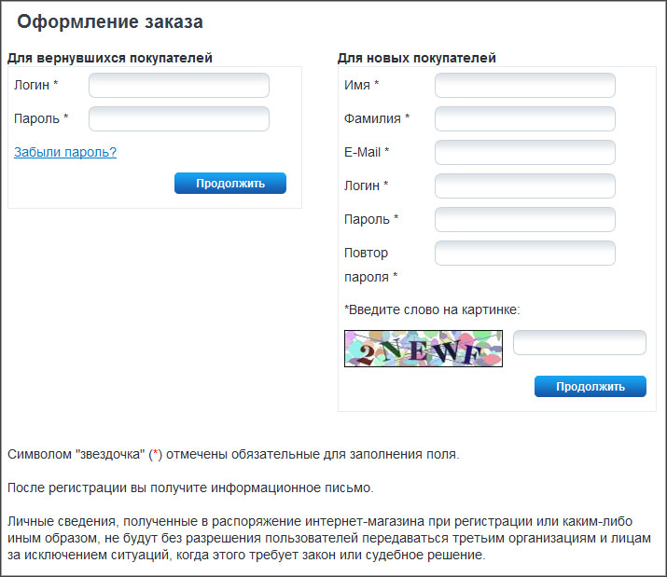Click the text После регистрации вы получите информационное письмо
This screenshot has height=577, width=667.
coord(190,488)
